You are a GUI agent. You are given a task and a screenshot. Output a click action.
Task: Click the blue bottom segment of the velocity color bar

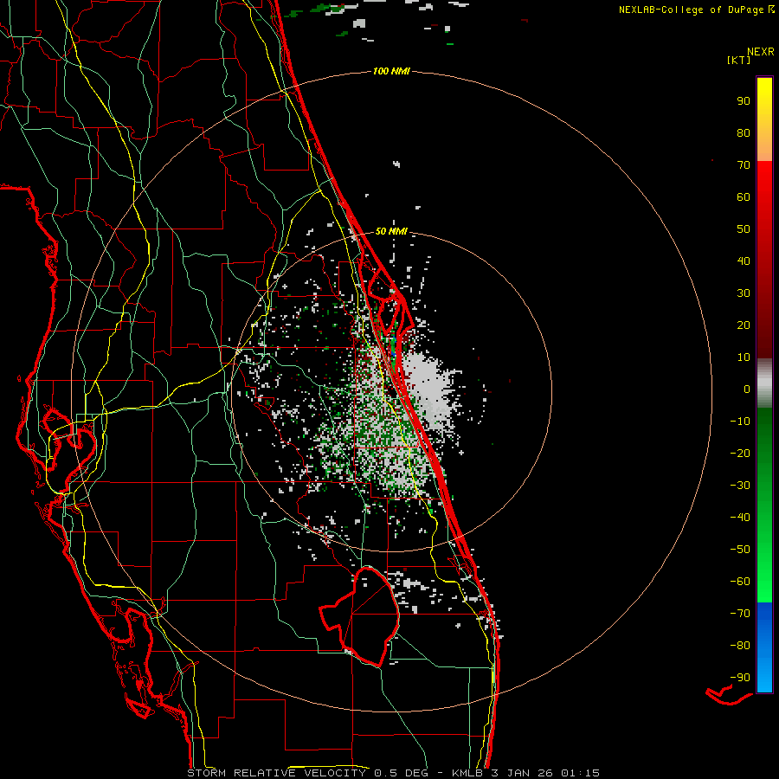point(764,647)
